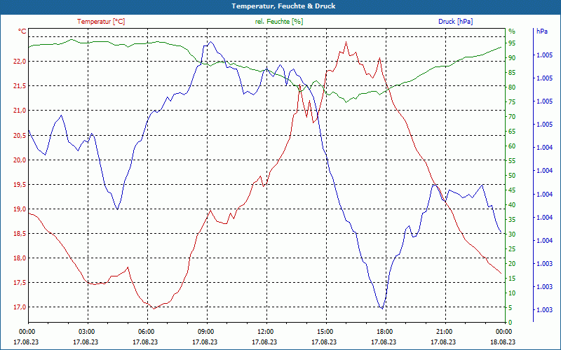This screenshot has width=561, height=350.
Task: Click the '75' humidity axis tick
Action: (x=512, y=102)
